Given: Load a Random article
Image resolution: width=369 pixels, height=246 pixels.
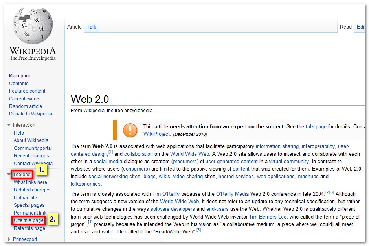Looking at the screenshot, I should (x=26, y=106).
